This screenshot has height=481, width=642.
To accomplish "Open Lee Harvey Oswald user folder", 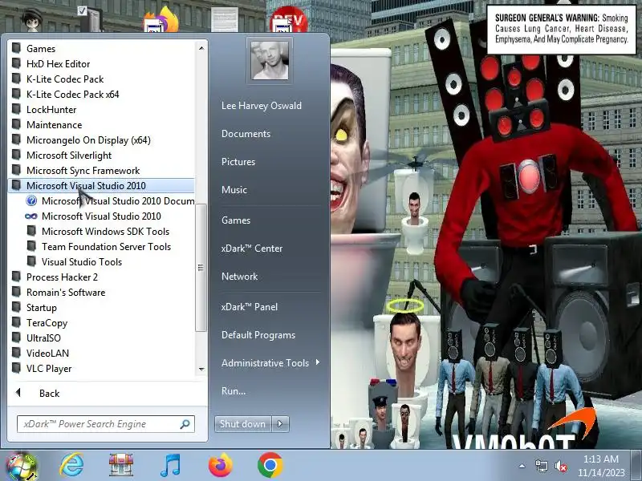I will click(x=262, y=106).
